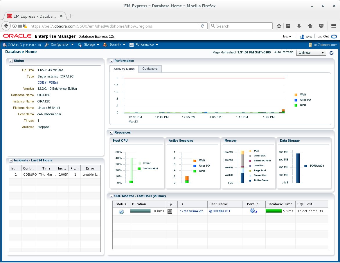Click the Instance(s) legend swatch in Host CPU
Screen dimensions: 340x263
coord(139,168)
